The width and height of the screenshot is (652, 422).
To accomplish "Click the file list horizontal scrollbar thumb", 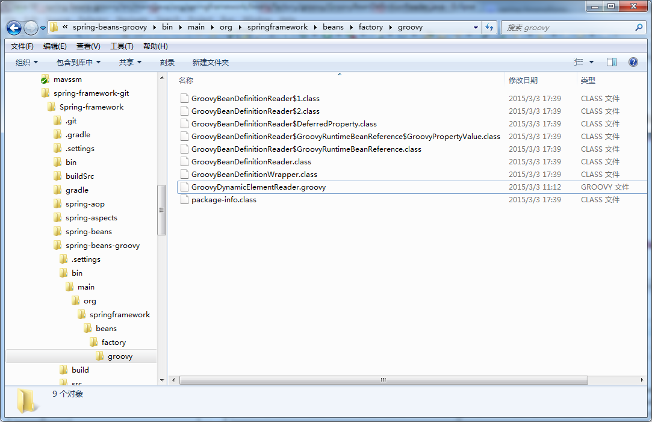I will (383, 380).
